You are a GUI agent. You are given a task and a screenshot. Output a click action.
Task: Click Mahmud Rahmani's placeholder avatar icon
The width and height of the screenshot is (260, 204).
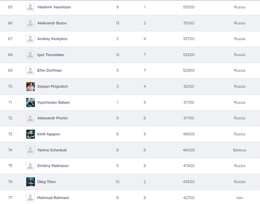pos(30,198)
